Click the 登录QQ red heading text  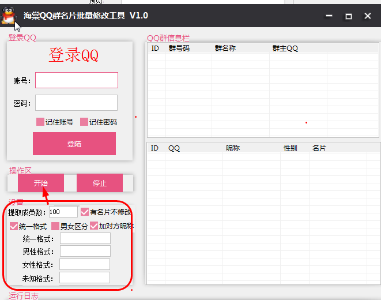74,55
